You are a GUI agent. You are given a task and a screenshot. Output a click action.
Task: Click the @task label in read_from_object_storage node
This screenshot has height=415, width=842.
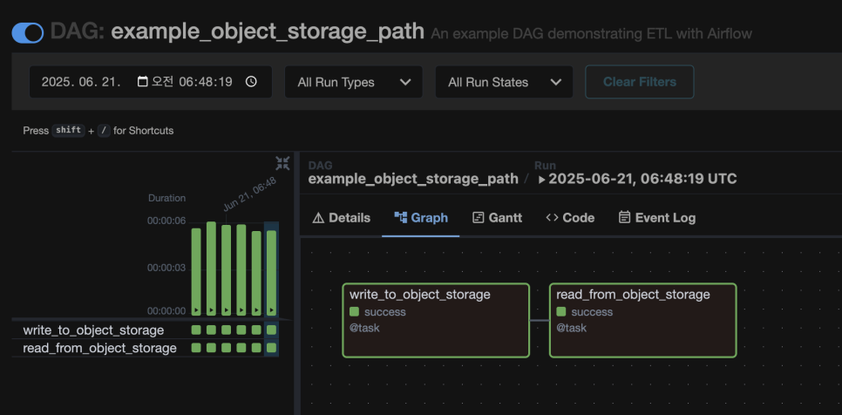pyautogui.click(x=572, y=328)
